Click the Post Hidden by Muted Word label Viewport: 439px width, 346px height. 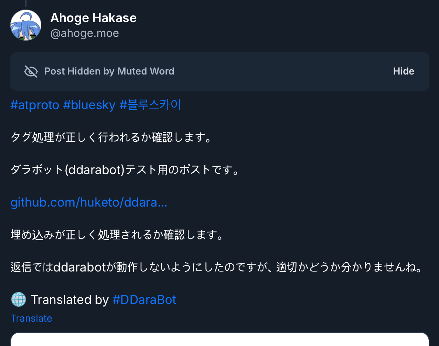coord(109,71)
